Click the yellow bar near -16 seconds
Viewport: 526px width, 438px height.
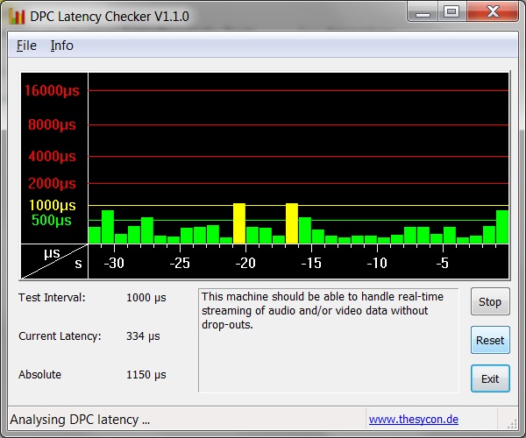point(292,223)
